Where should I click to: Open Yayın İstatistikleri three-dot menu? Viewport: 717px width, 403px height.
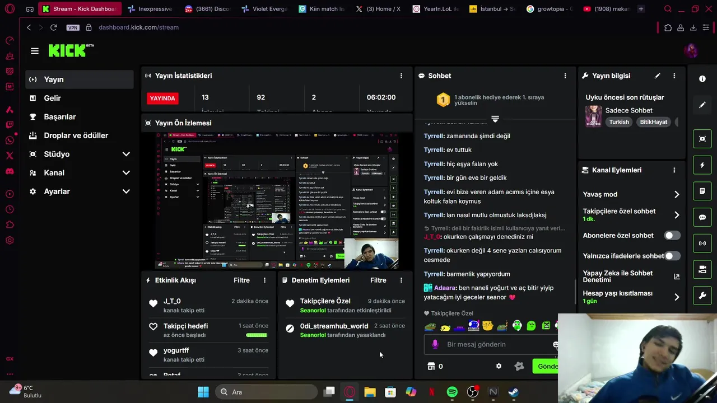[x=401, y=76]
